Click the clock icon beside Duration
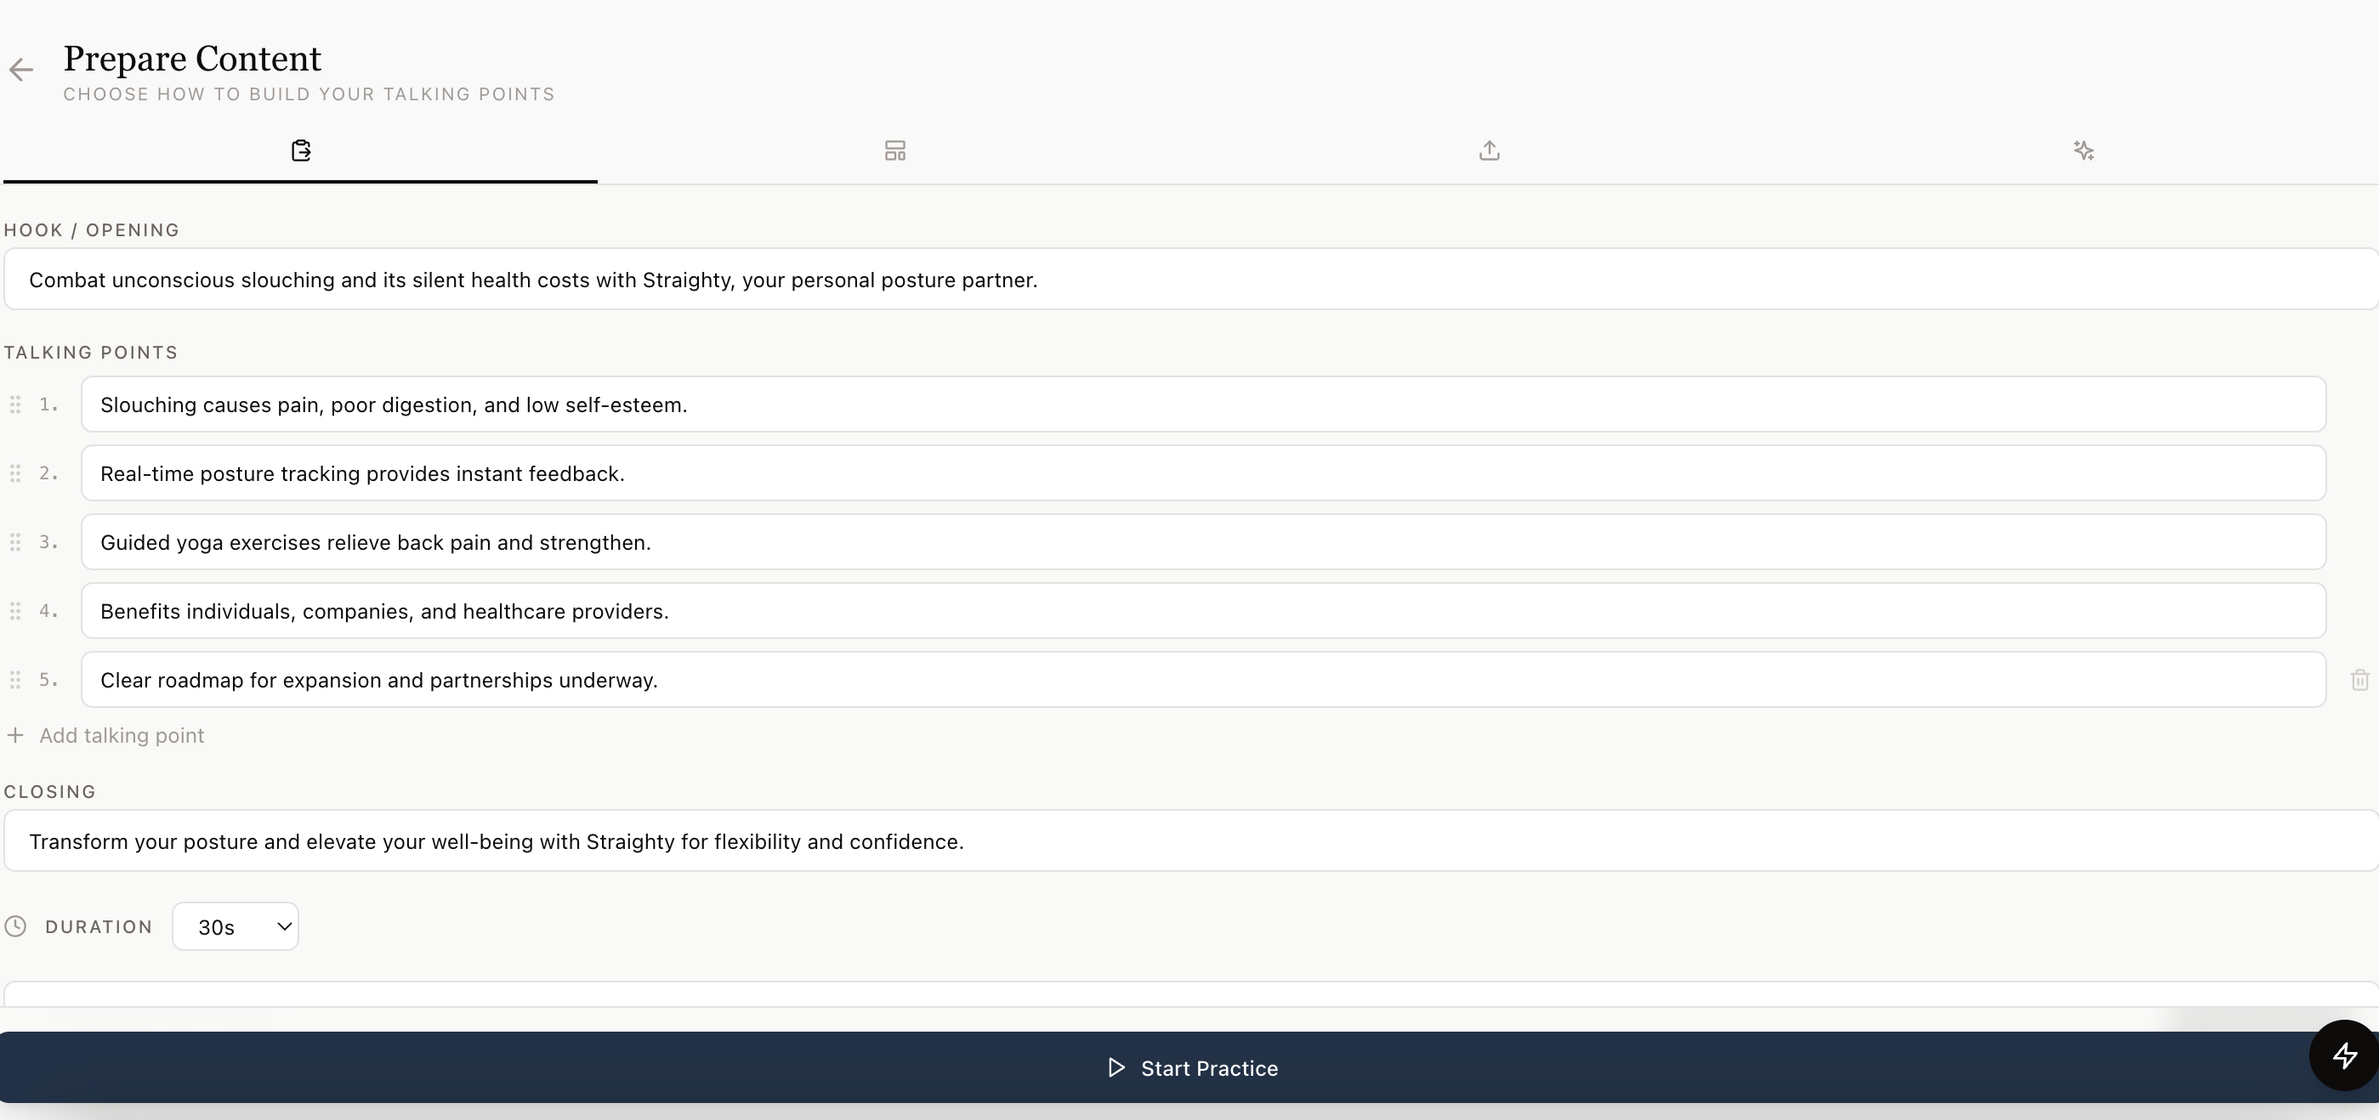 (x=15, y=926)
